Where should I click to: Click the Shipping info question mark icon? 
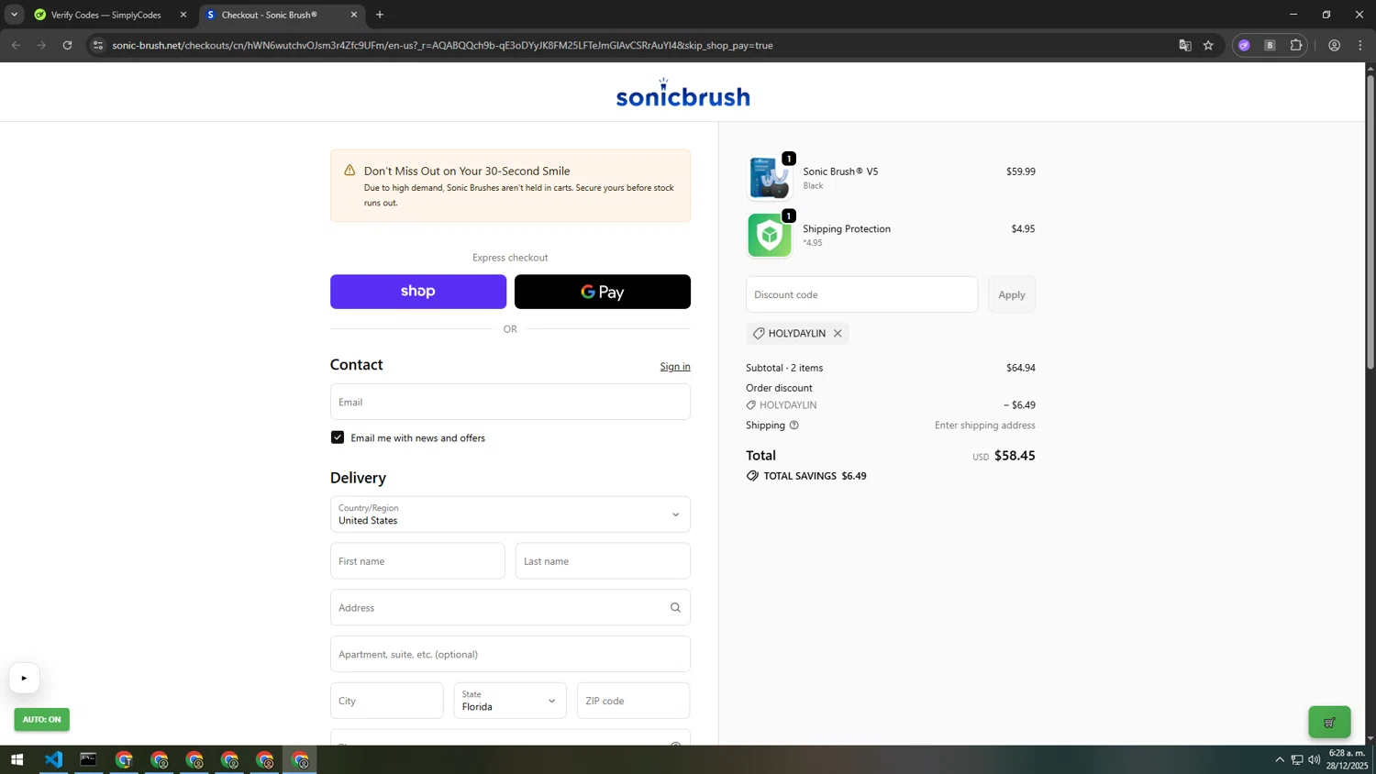[x=794, y=426]
